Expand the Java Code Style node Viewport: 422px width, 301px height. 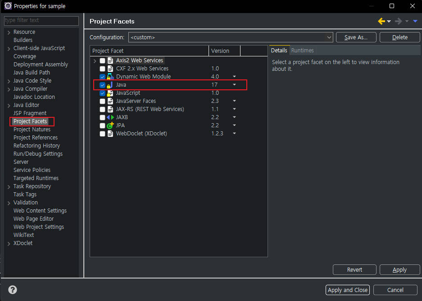click(9, 81)
